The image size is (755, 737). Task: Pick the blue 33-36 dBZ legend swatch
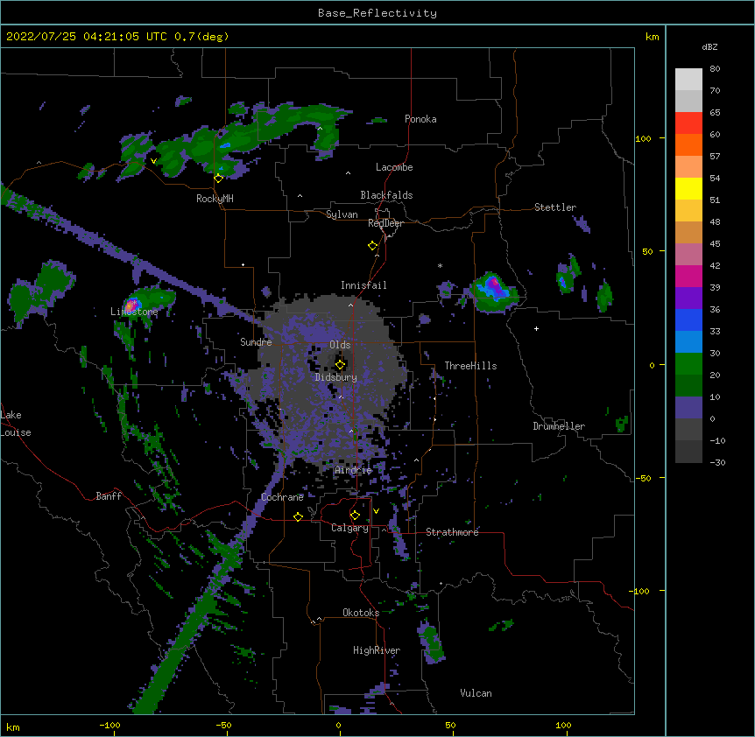coord(688,319)
